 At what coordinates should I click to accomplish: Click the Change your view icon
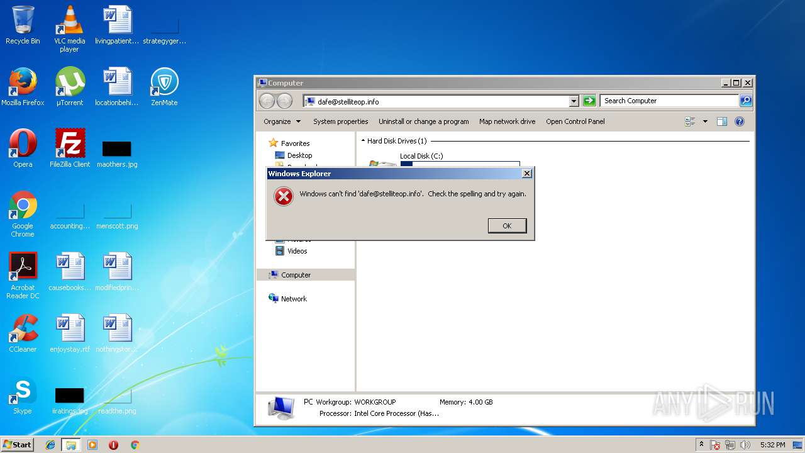(690, 121)
